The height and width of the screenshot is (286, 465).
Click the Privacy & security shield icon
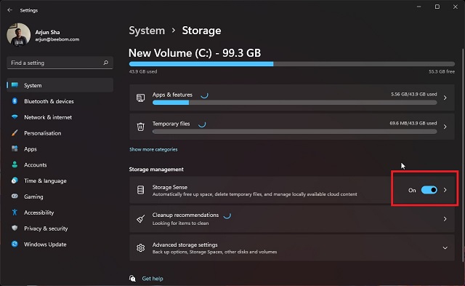point(15,228)
